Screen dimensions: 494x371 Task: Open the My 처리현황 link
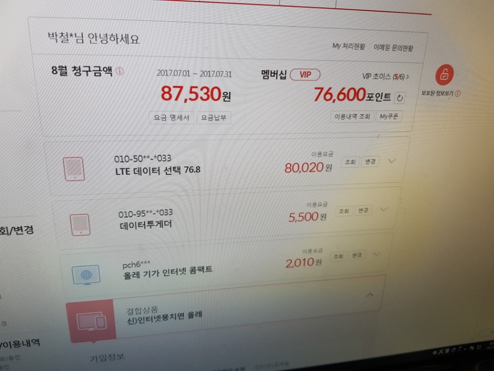[348, 46]
